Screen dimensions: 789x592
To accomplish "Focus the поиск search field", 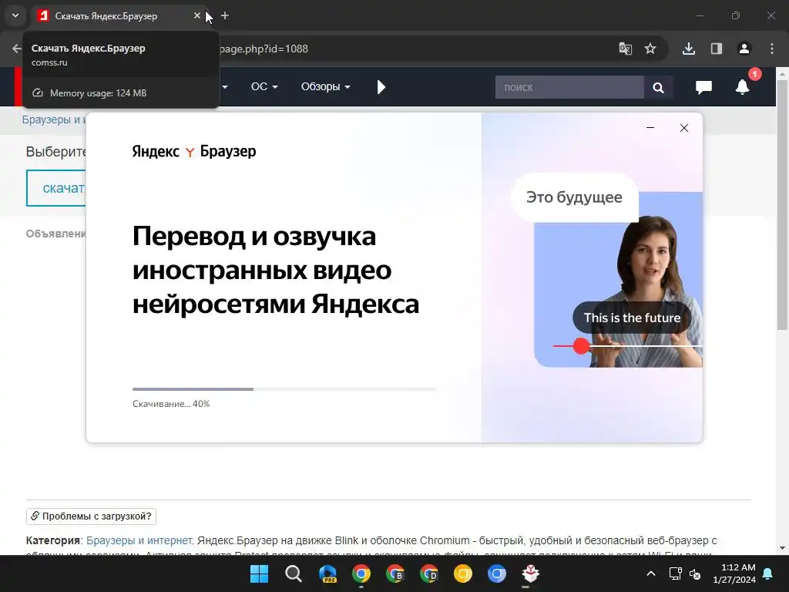I will coord(569,87).
